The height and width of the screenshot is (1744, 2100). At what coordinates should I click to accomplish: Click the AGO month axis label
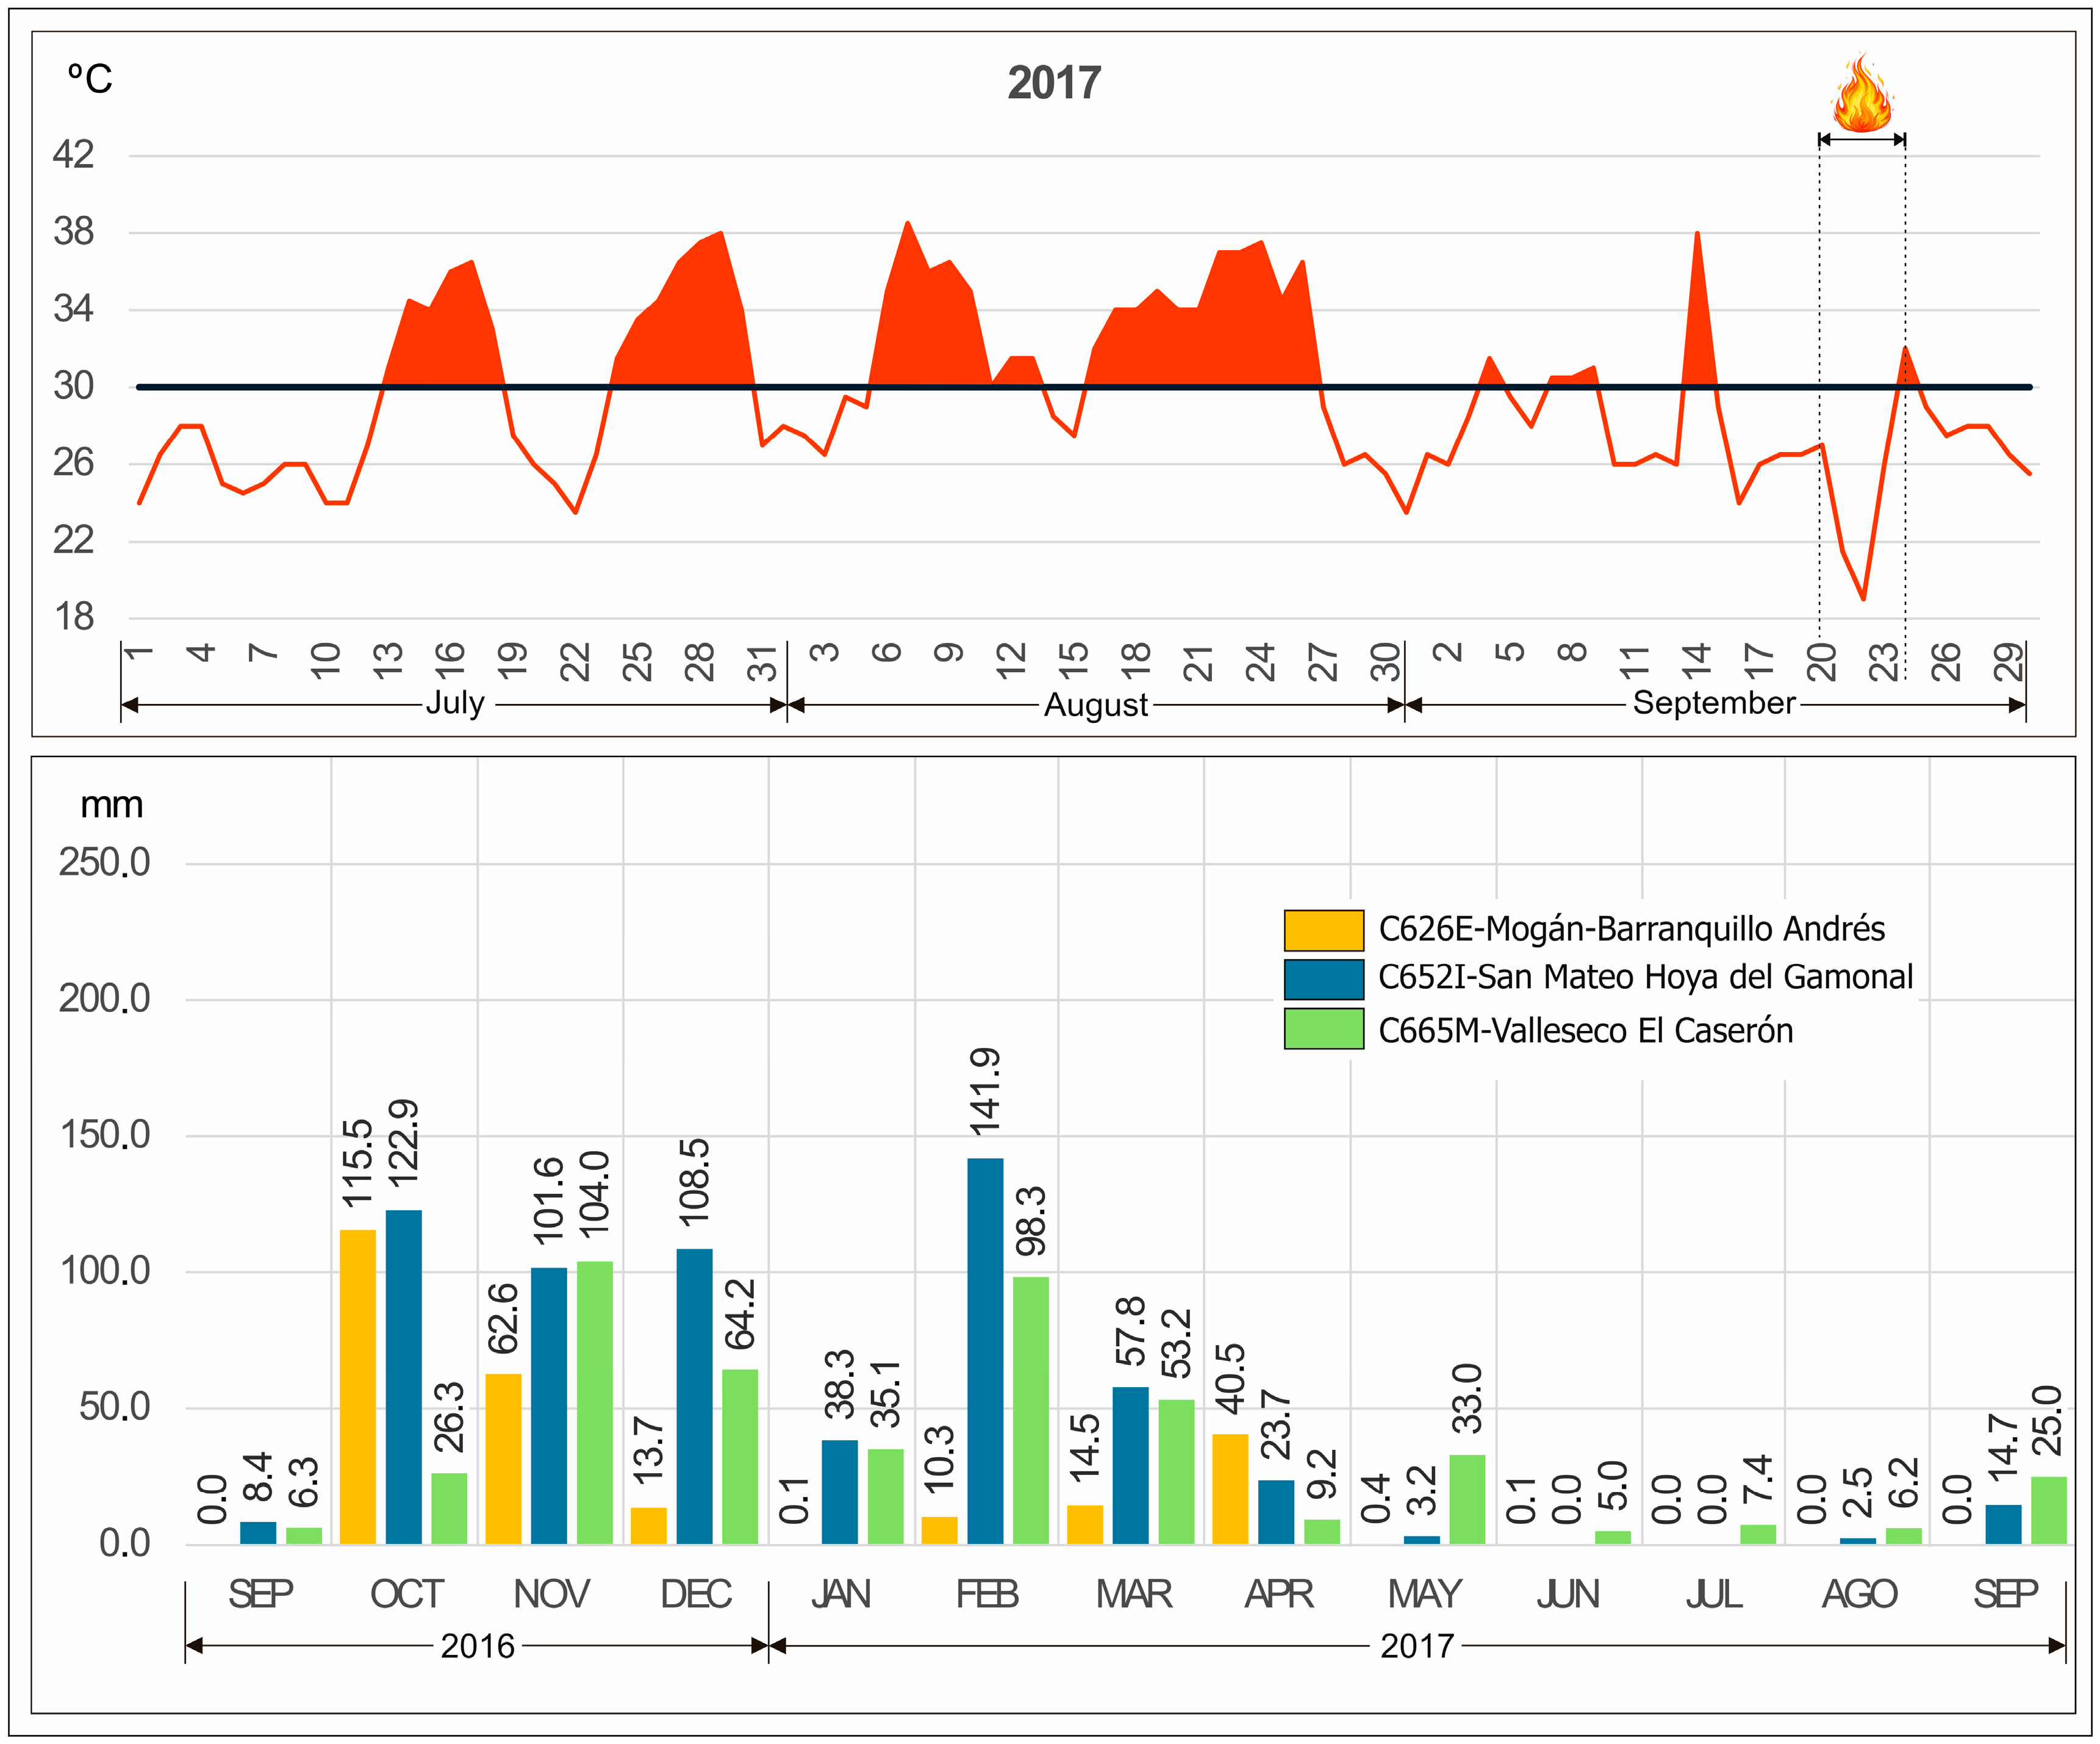(1859, 1594)
